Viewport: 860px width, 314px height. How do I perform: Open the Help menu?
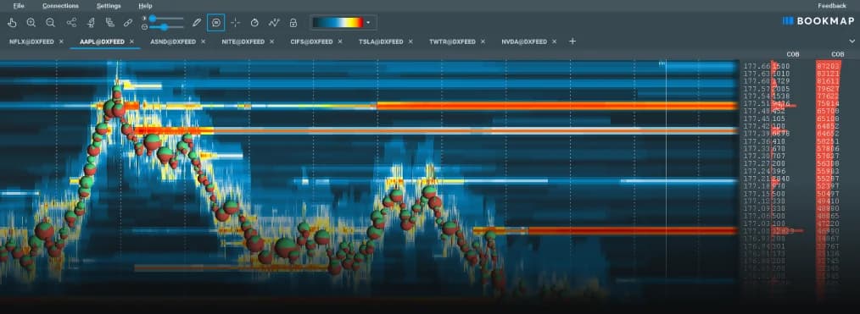tap(145, 6)
